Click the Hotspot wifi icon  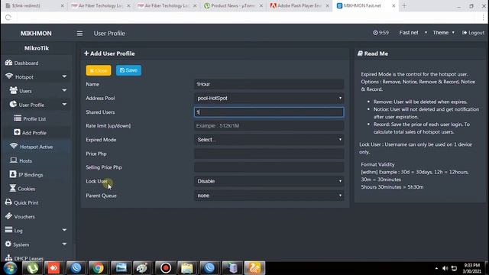click(9, 76)
